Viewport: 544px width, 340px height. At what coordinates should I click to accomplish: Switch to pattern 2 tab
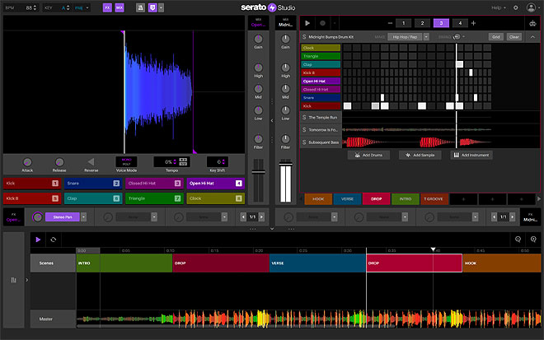421,23
